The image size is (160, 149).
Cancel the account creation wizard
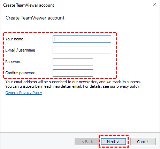tap(143, 142)
